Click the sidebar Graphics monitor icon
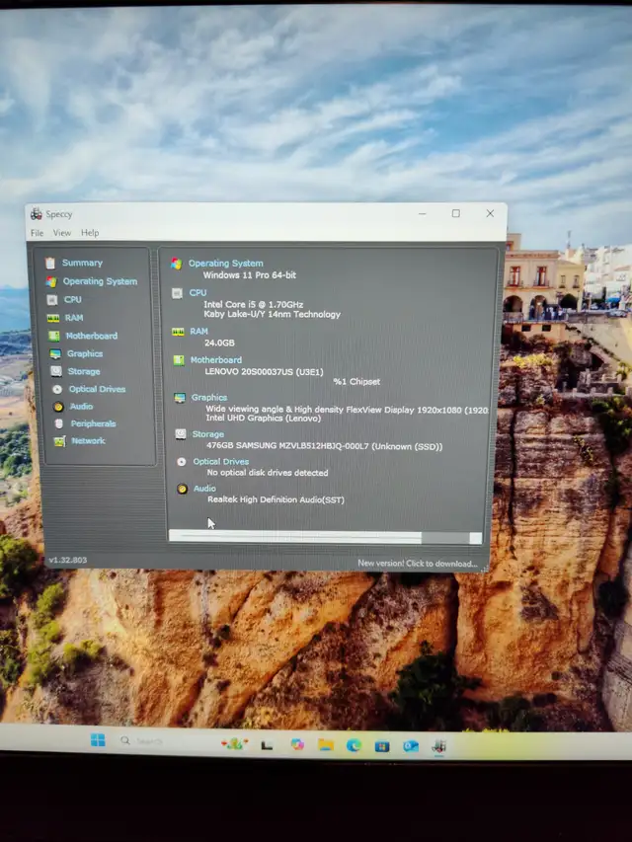 (55, 353)
